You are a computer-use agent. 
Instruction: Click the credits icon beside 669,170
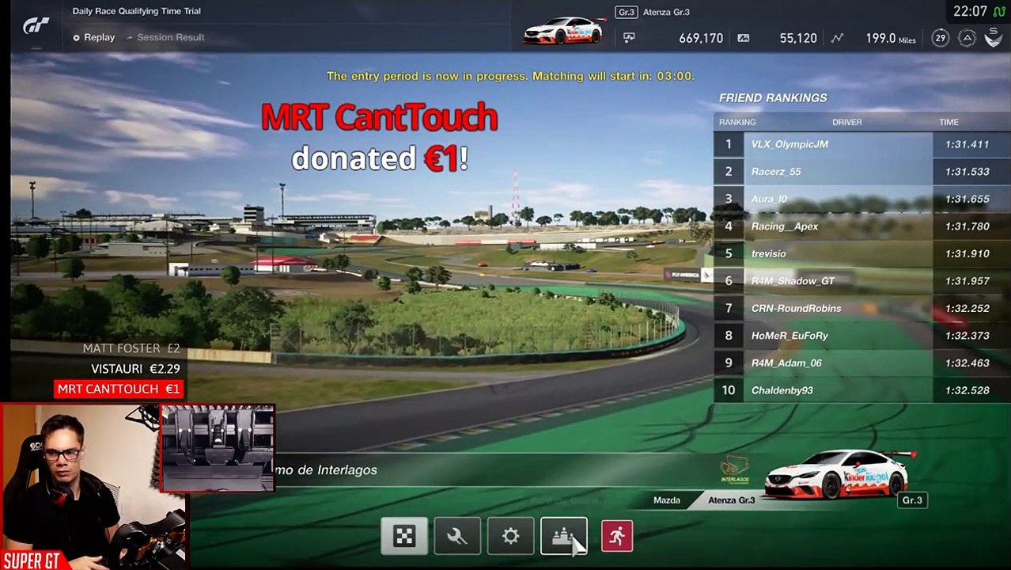(x=629, y=37)
